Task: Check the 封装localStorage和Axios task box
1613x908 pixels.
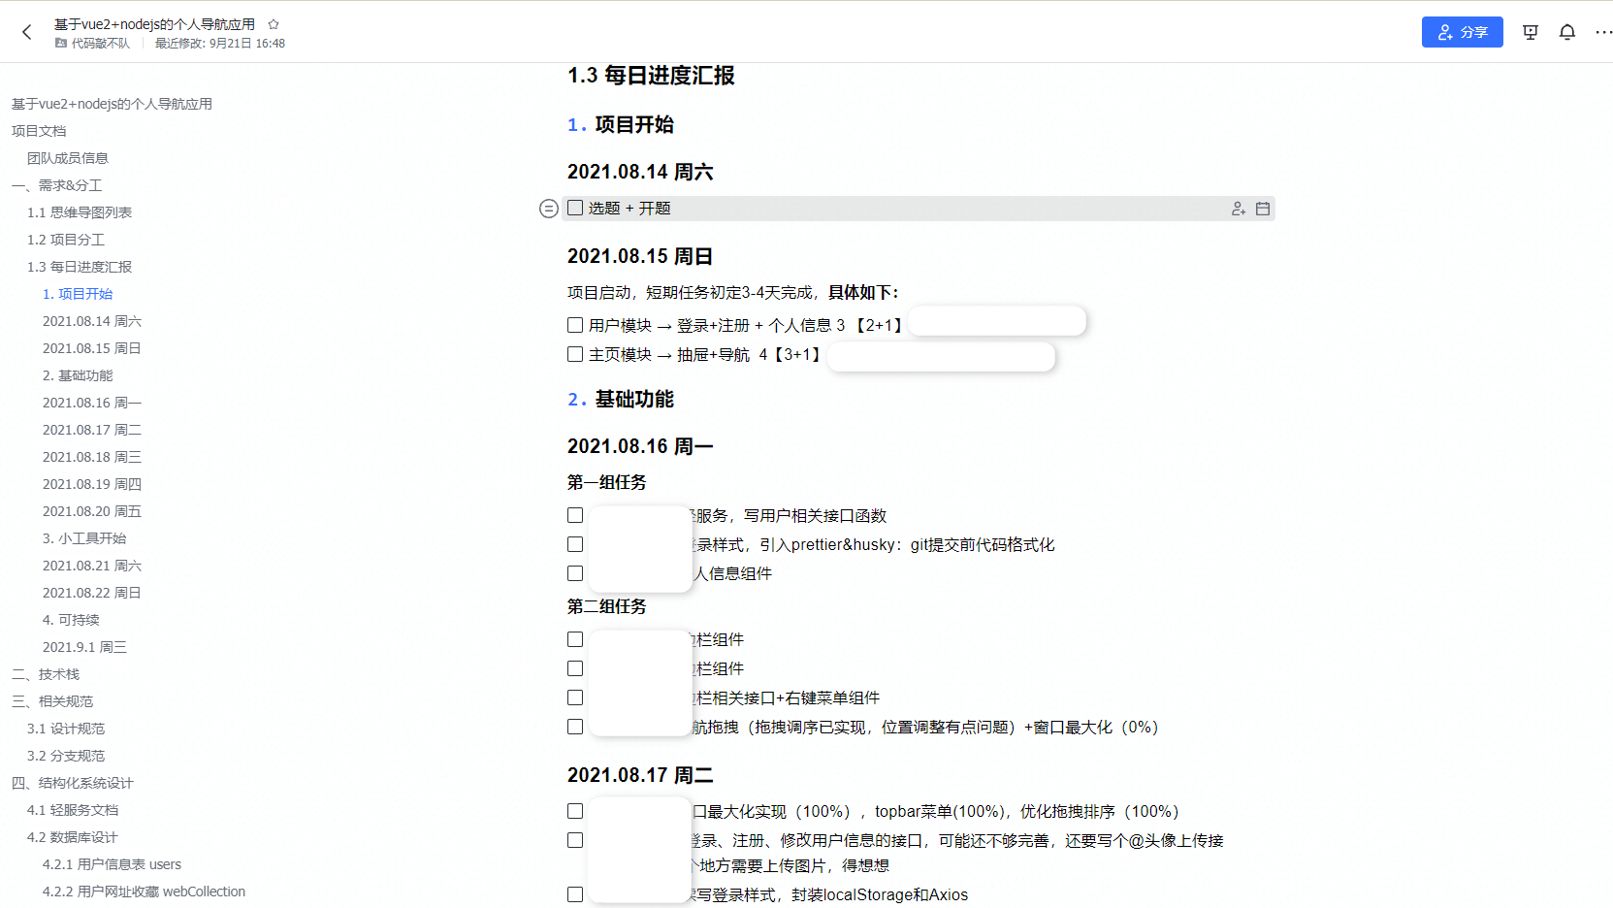Action: pyautogui.click(x=575, y=894)
